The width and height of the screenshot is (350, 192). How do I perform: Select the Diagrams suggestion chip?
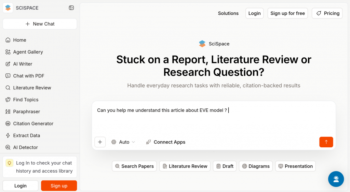(256, 166)
